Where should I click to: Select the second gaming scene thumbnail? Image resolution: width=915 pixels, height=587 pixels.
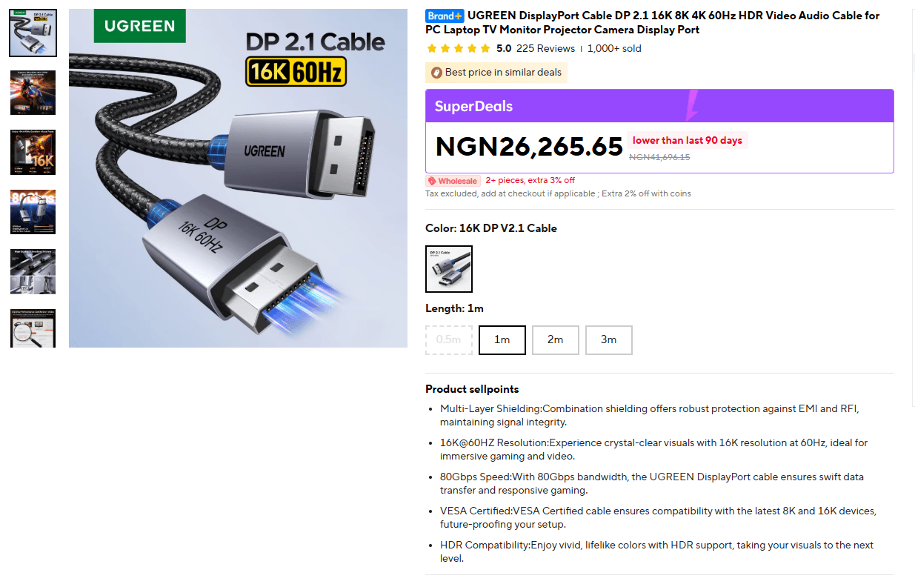pos(33,93)
